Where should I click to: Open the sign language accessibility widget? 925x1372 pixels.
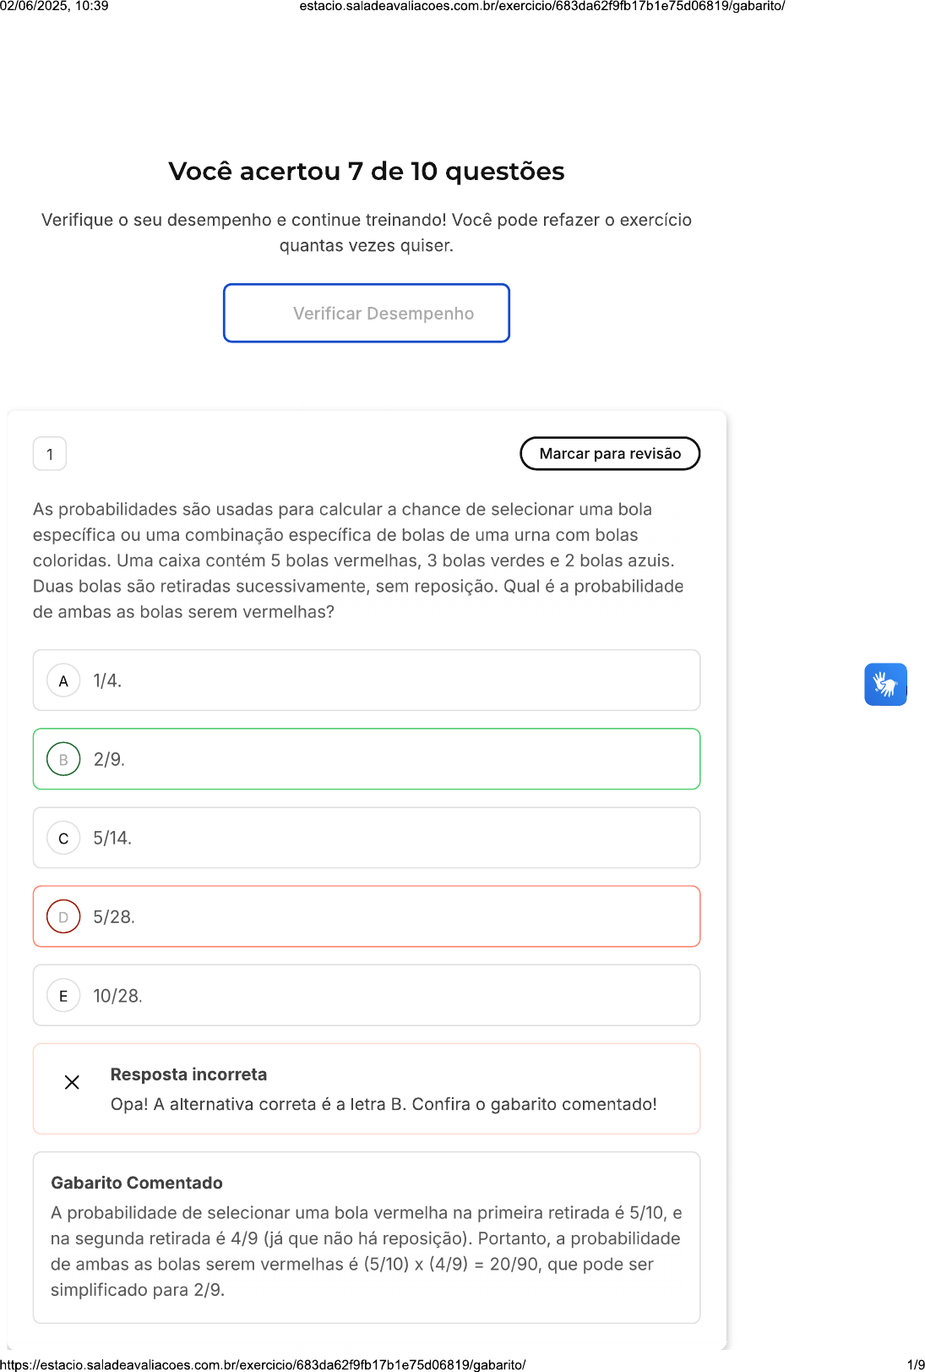pos(885,684)
